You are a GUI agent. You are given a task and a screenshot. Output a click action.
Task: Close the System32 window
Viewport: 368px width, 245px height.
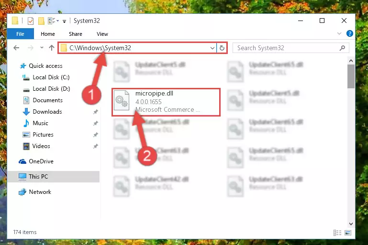[x=344, y=21]
